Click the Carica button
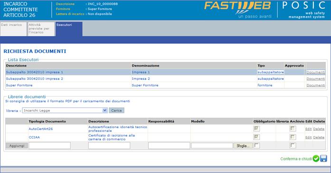This screenshot has width=331, height=173. (116, 110)
